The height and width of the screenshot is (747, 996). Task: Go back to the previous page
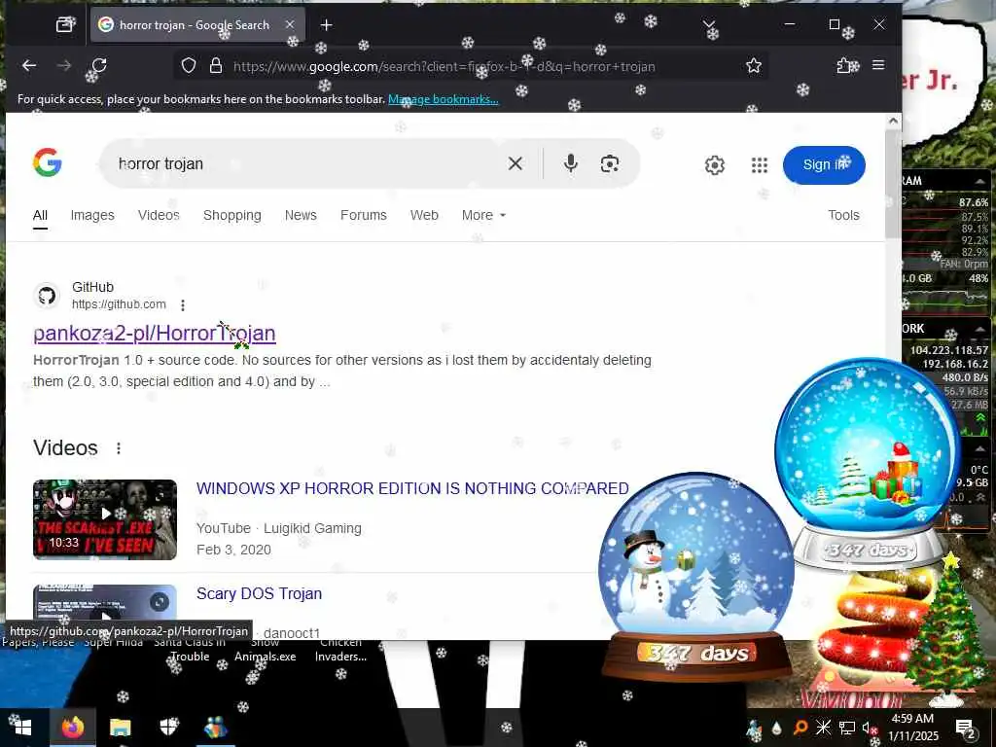(29, 65)
